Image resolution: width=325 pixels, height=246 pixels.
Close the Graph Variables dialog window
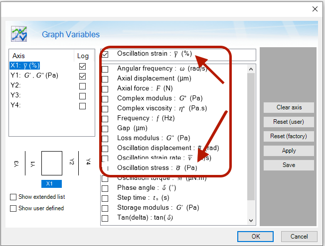click(x=315, y=9)
